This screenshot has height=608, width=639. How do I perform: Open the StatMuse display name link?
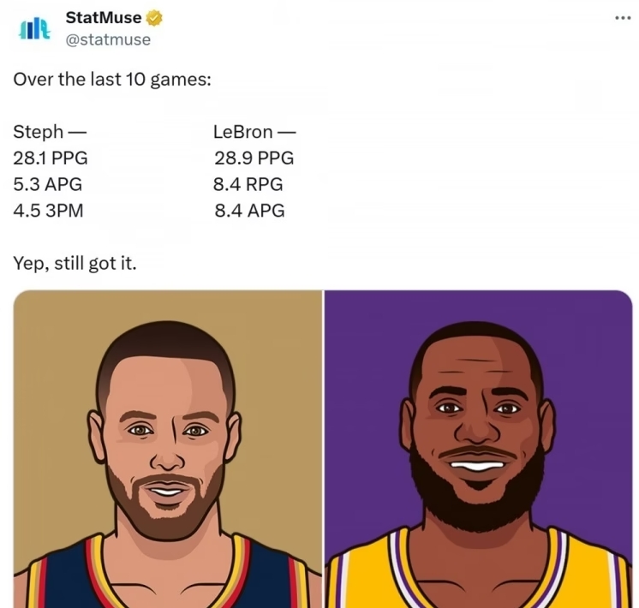coord(104,18)
